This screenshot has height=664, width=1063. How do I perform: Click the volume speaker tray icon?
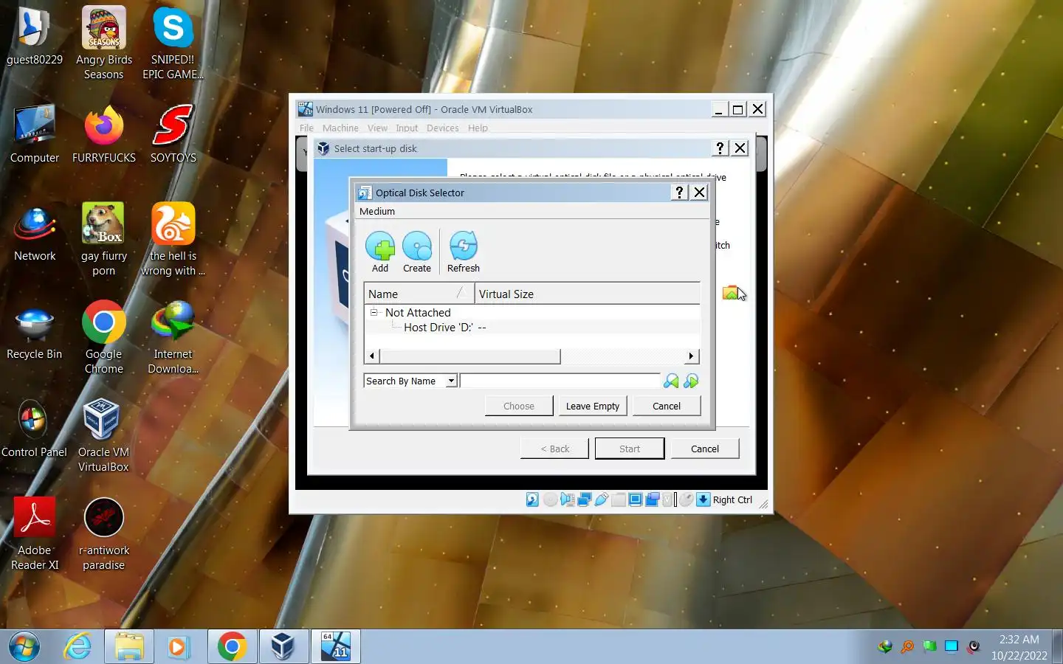click(974, 647)
